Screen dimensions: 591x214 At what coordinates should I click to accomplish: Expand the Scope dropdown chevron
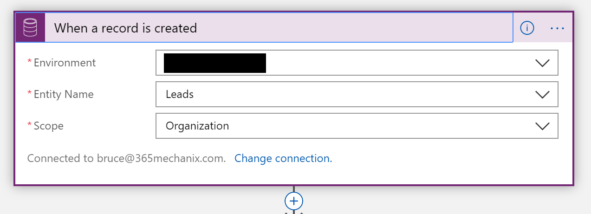coord(542,126)
